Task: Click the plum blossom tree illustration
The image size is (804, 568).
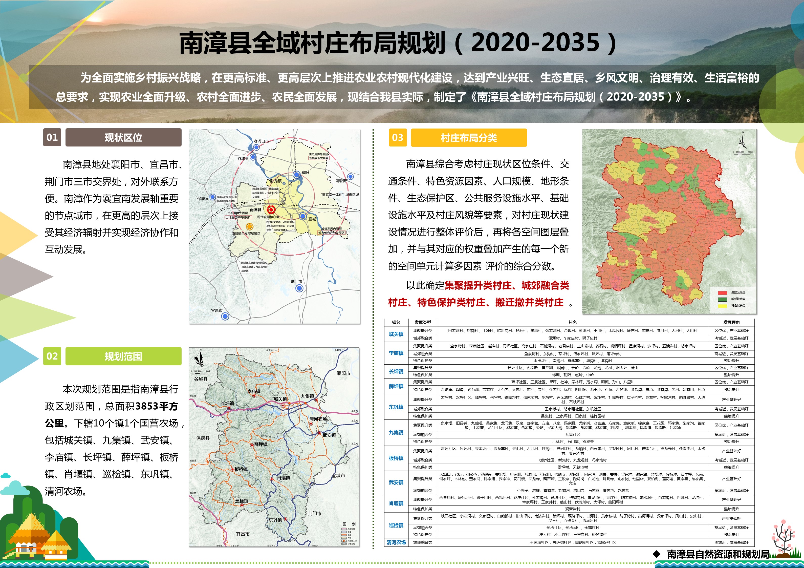Action: 784,539
